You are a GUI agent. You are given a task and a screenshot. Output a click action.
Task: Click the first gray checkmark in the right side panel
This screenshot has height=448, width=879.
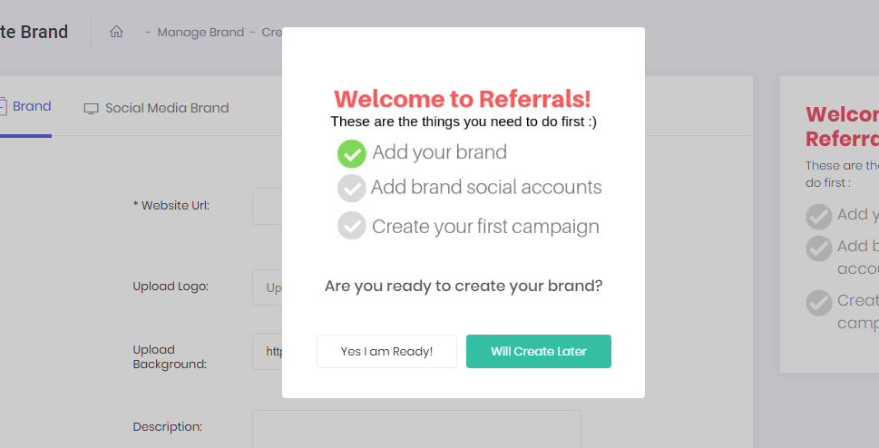pos(819,216)
